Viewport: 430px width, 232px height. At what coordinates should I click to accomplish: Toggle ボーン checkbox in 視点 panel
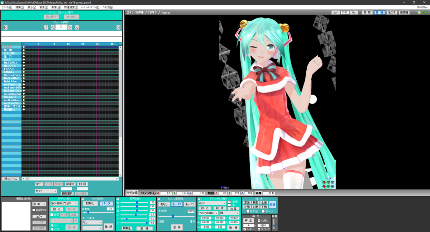(x=263, y=211)
